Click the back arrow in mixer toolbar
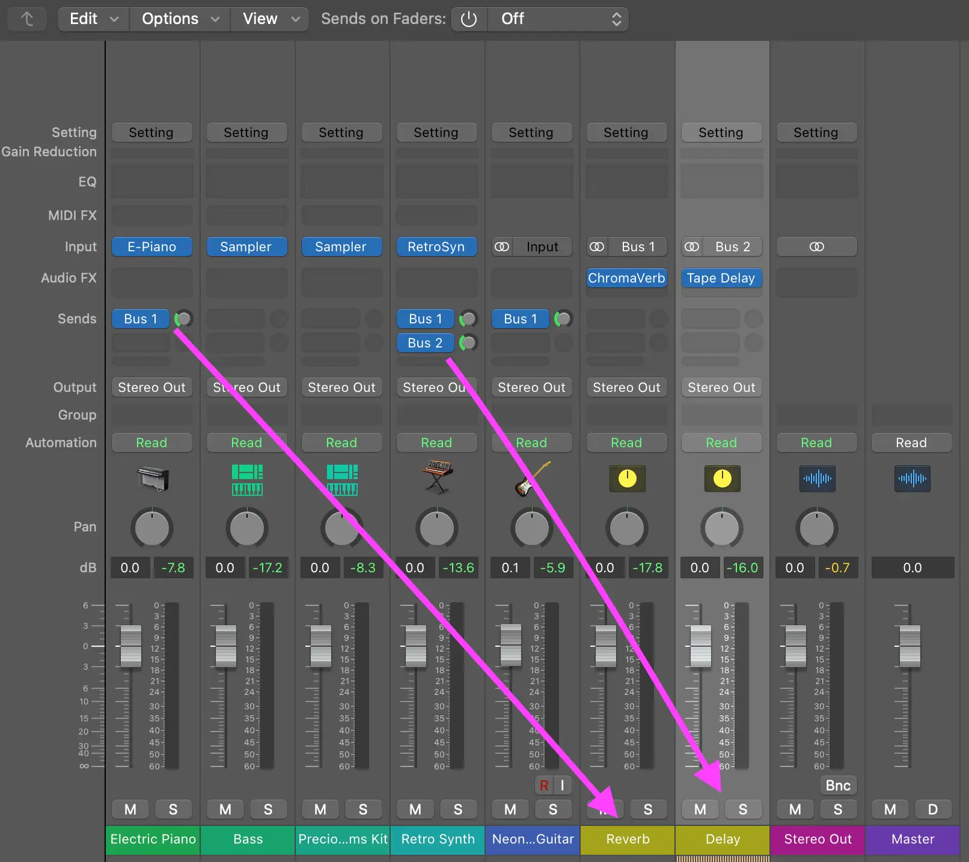Image resolution: width=969 pixels, height=862 pixels. pyautogui.click(x=27, y=19)
